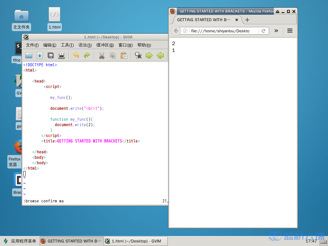Open the 应用程序菜单 applications menu
The height and width of the screenshot is (246, 328).
20,241
